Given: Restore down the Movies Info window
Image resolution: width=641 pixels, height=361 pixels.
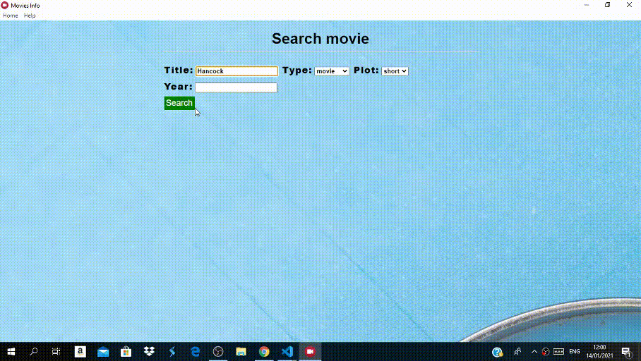Looking at the screenshot, I should pyautogui.click(x=608, y=5).
